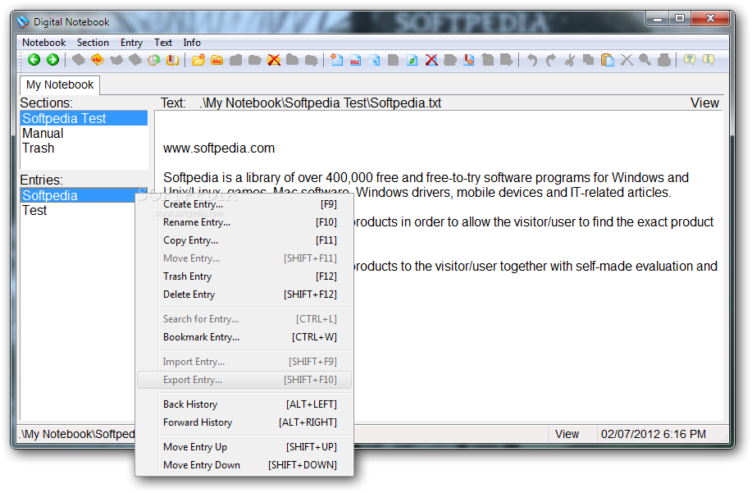Click the date 02/07/2012 6:16 PM
The height and width of the screenshot is (493, 752).
tap(654, 435)
